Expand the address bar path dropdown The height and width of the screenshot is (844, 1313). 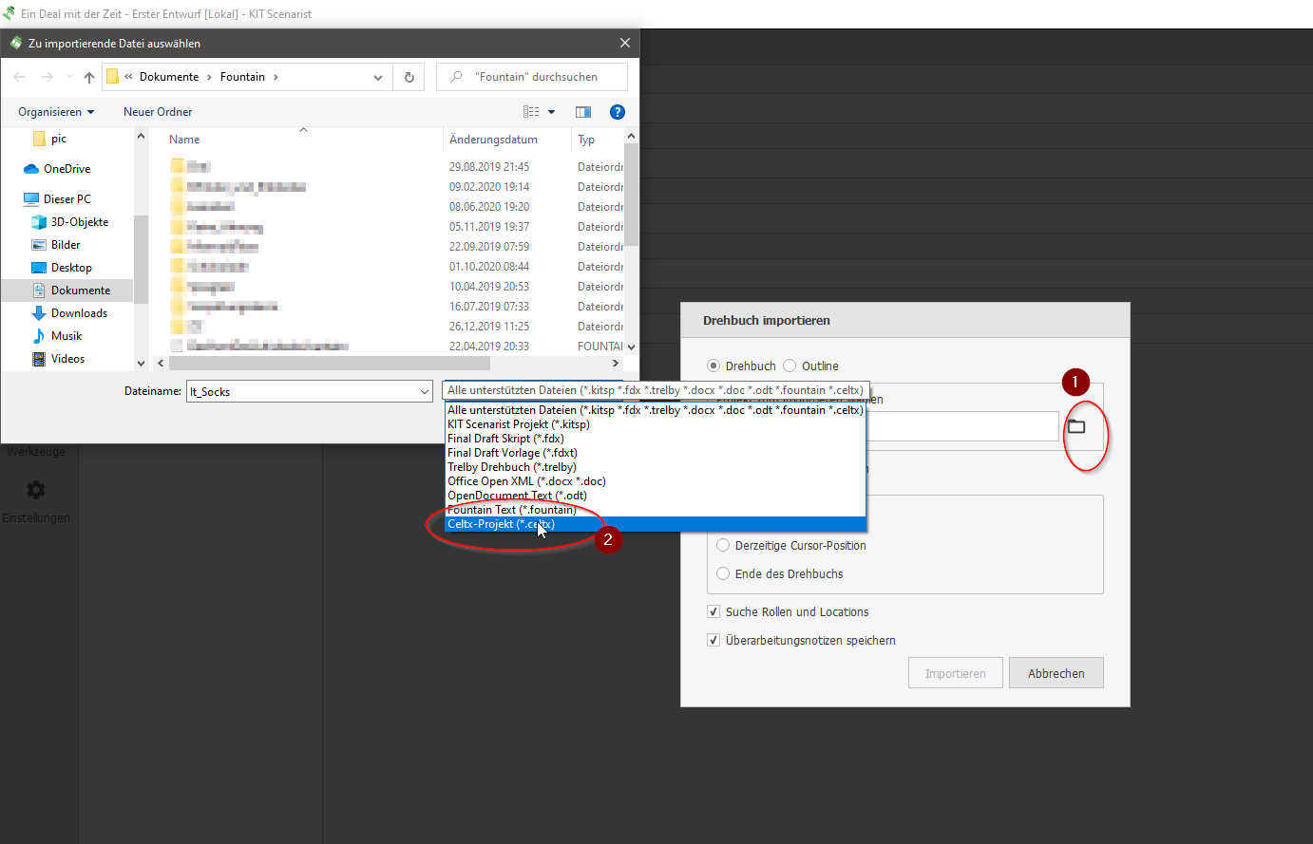[378, 77]
